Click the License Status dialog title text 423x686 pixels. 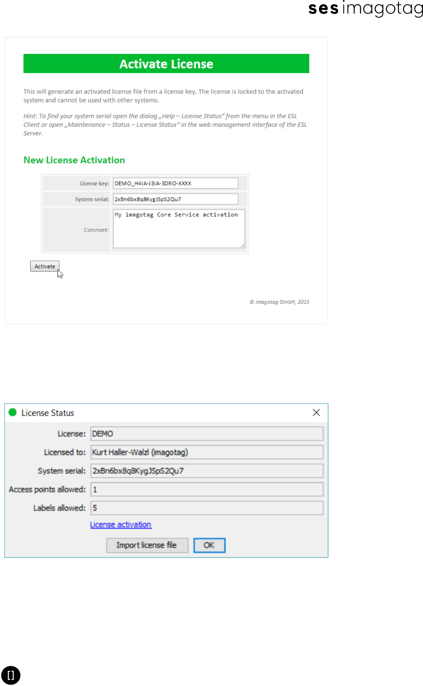click(47, 413)
